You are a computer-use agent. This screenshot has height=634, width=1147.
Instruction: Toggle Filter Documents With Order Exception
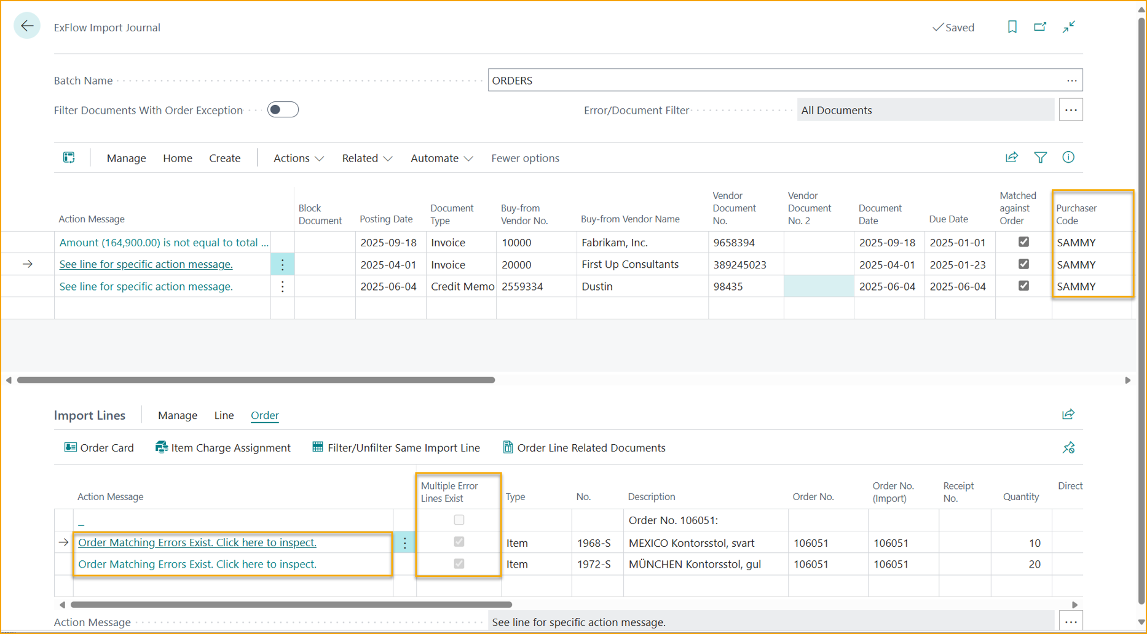(283, 110)
